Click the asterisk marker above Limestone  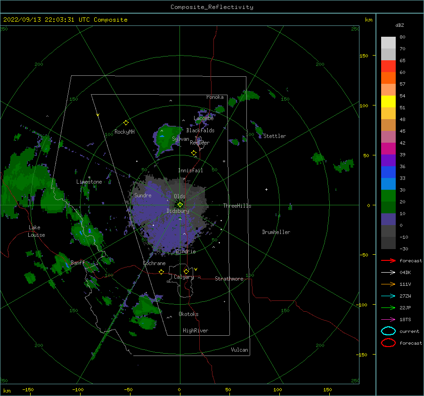pyautogui.click(x=89, y=178)
